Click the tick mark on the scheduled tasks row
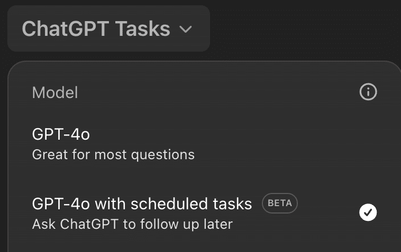 point(368,213)
